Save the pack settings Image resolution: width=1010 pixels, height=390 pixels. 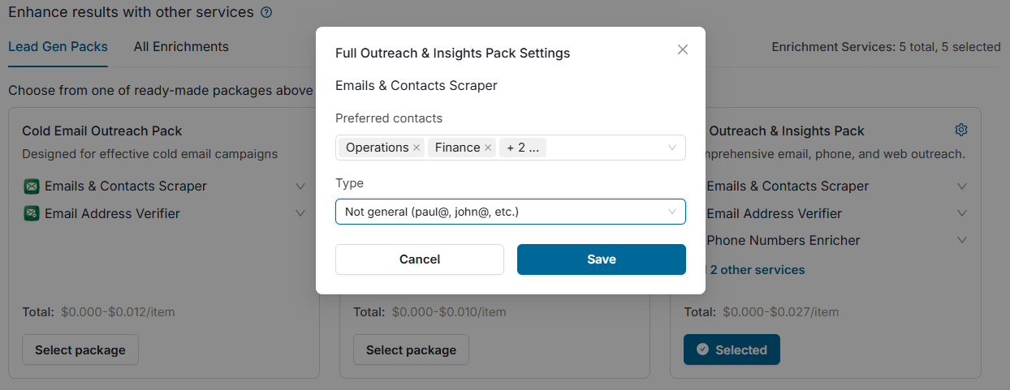602,259
